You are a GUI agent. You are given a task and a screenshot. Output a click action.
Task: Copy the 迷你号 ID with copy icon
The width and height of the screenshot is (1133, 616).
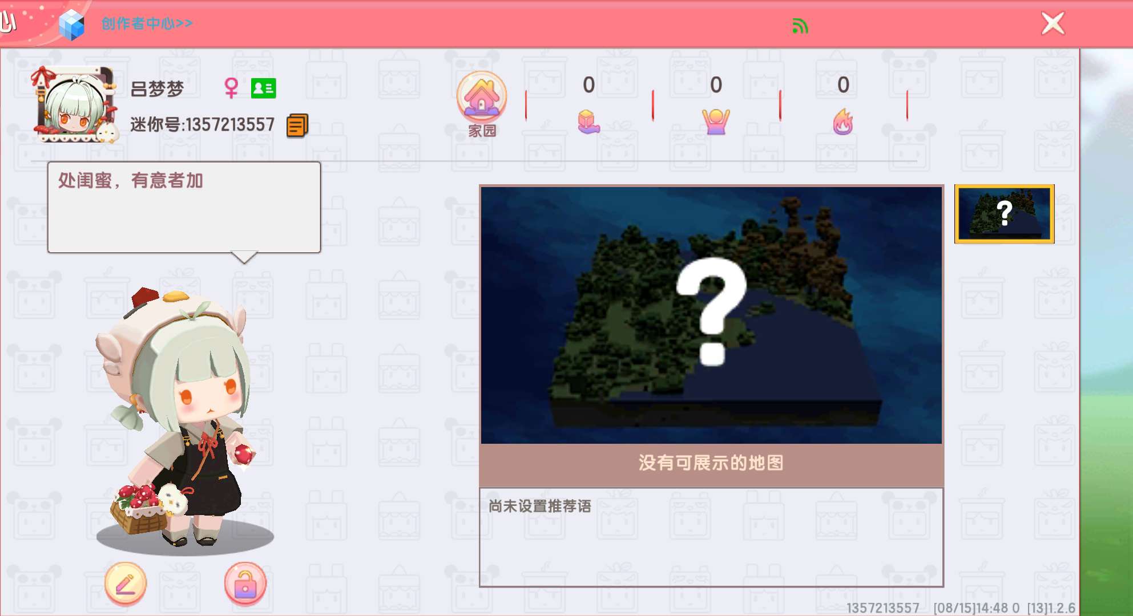click(297, 125)
